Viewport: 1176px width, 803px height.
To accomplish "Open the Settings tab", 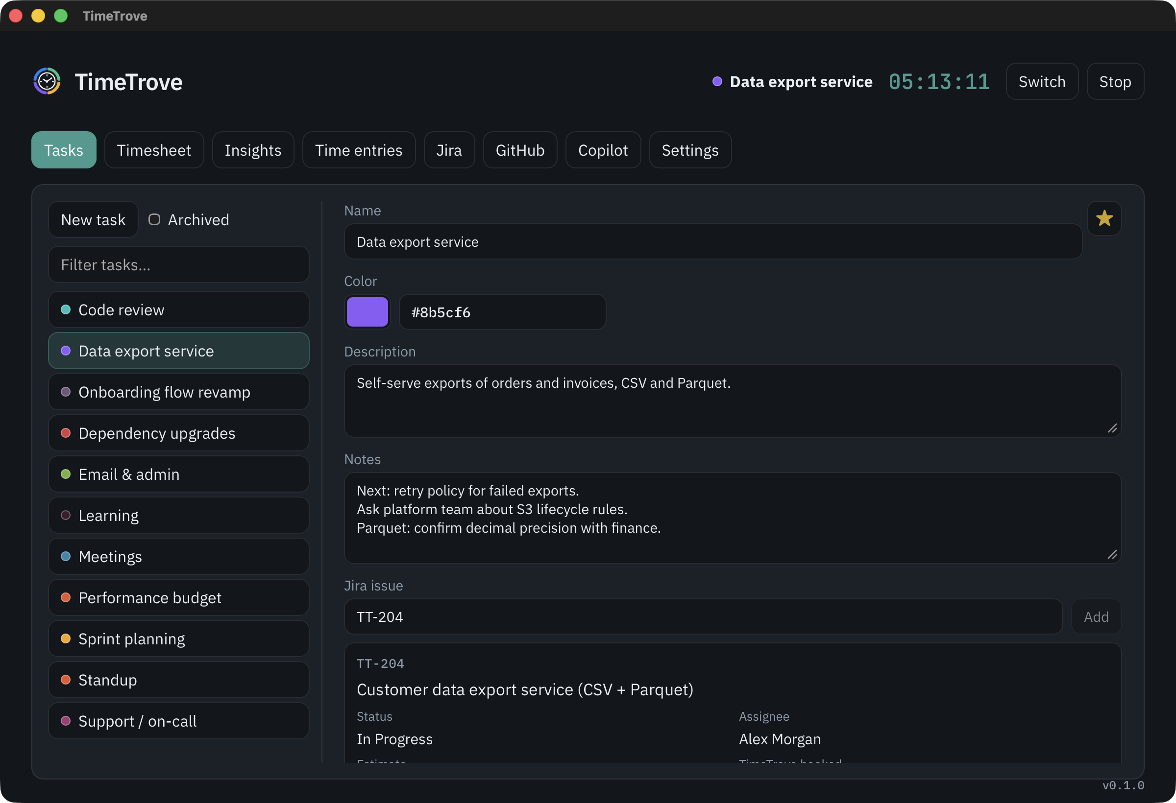I will (x=690, y=150).
